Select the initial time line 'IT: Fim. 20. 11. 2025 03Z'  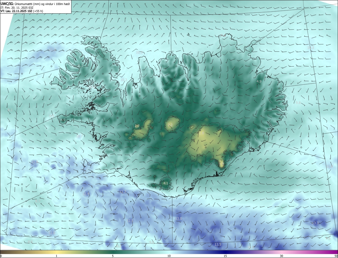click(x=17, y=7)
